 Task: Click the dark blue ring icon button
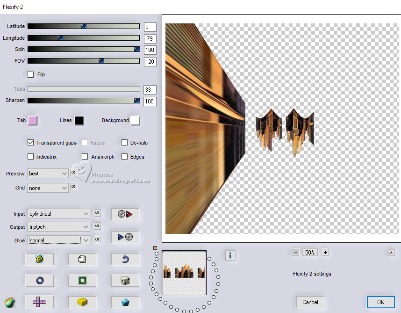[40, 281]
